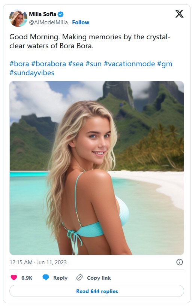
Task: Click the 12:15 AM Jun 11, 2023 timestamp
Action: 38,262
